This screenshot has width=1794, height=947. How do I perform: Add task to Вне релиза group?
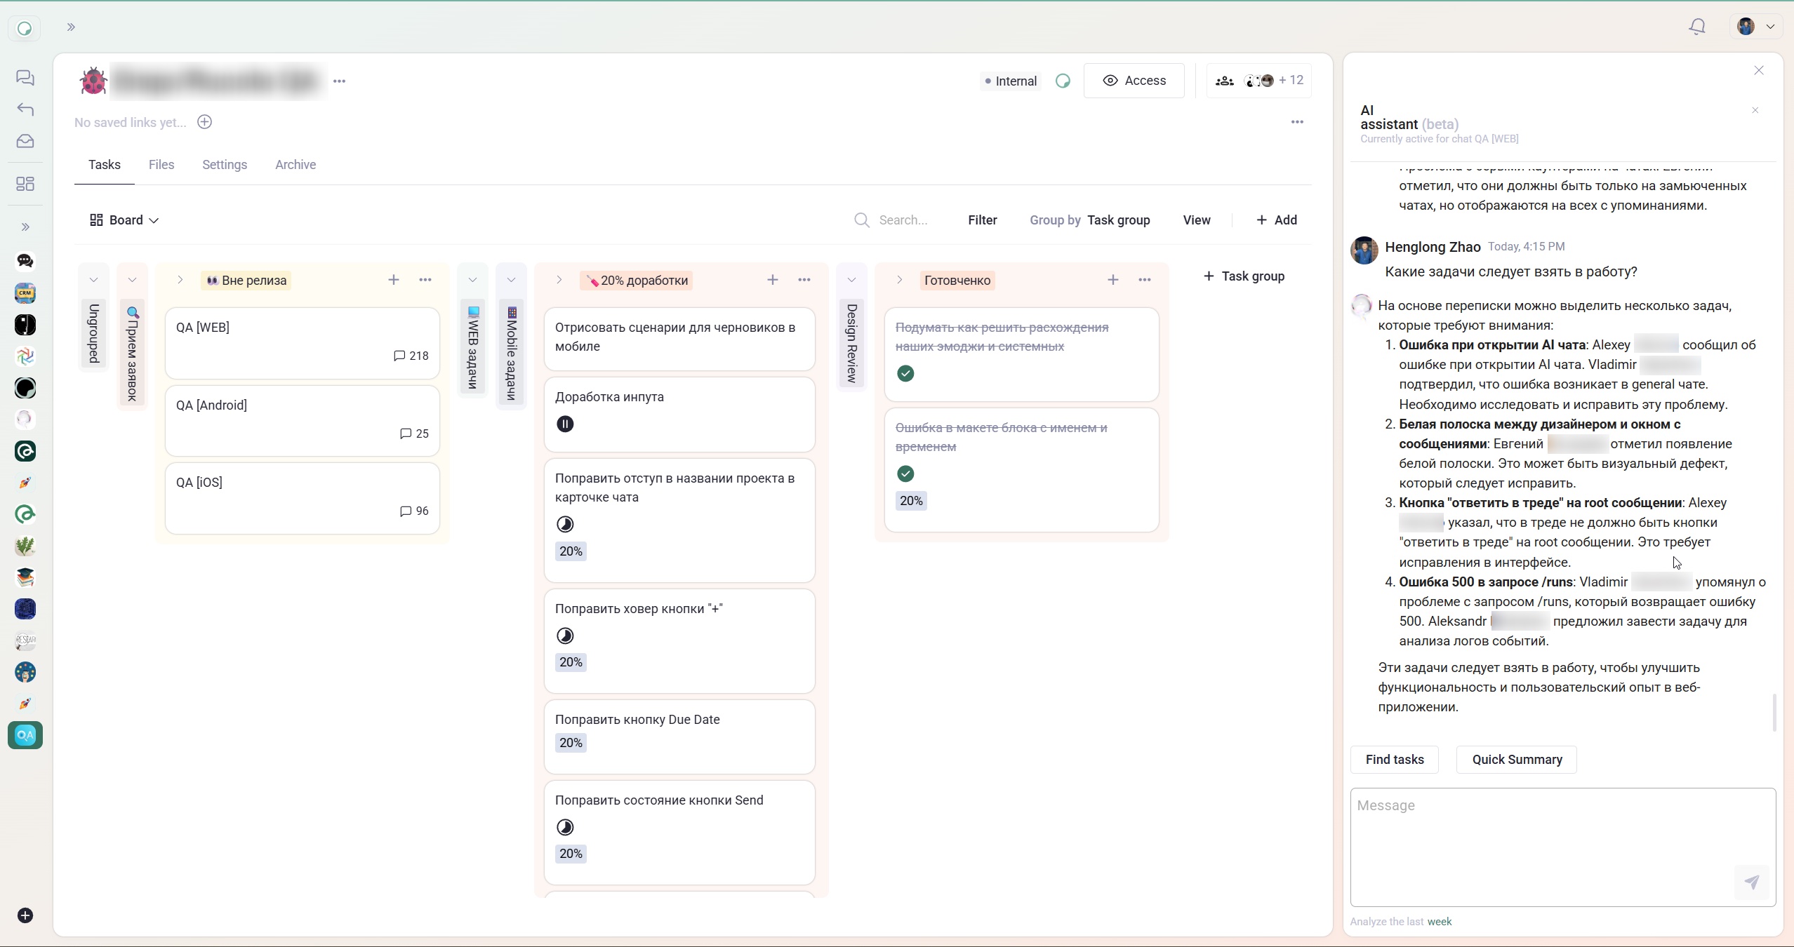[393, 280]
